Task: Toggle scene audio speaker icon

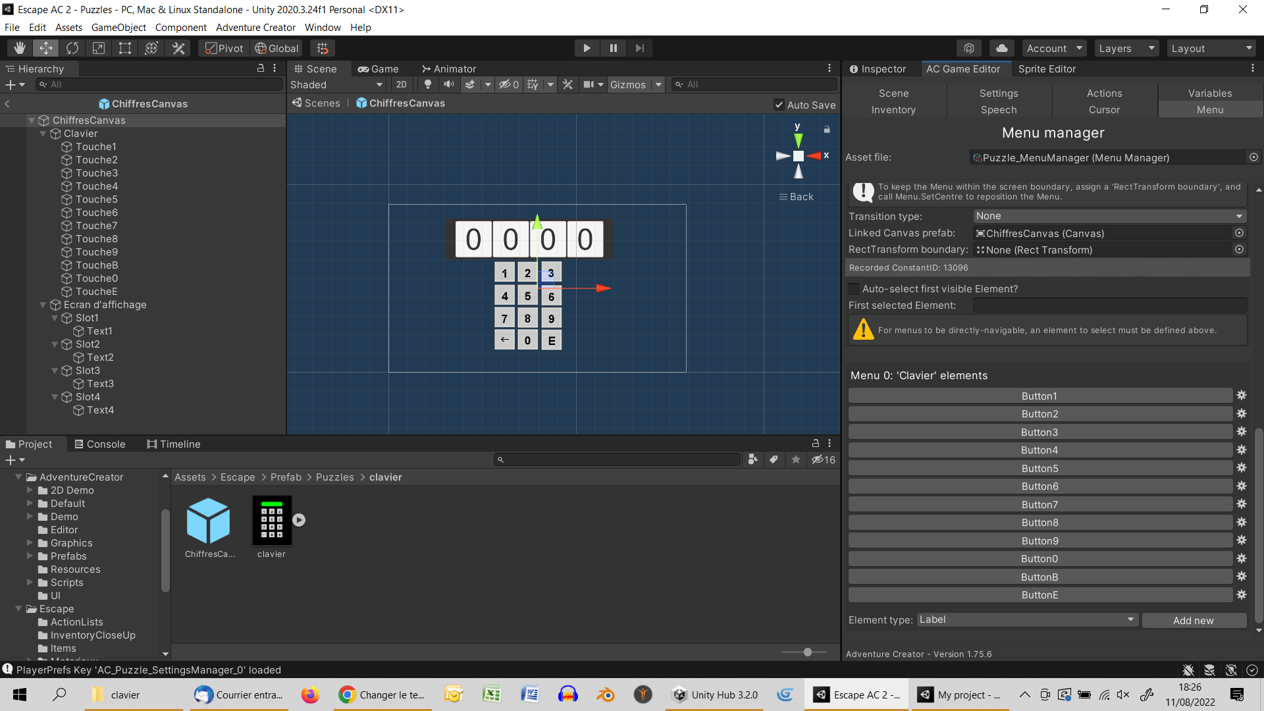Action: coord(449,84)
